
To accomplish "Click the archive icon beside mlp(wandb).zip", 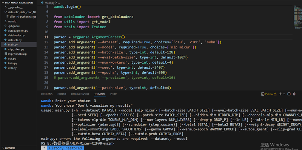I will click(x=5, y=54).
